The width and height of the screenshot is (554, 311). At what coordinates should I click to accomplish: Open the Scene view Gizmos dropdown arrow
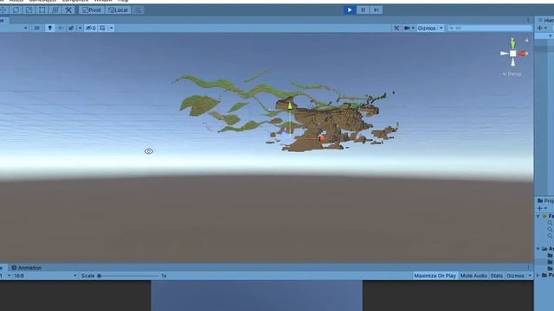tap(441, 28)
